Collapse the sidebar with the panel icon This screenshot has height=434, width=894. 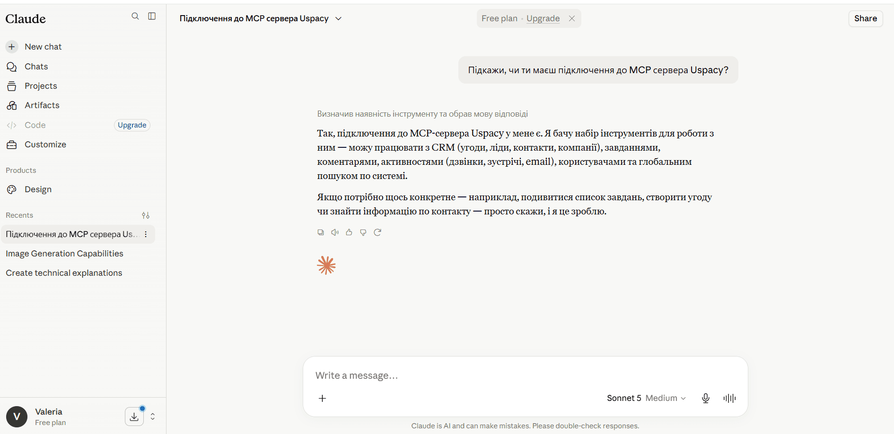click(152, 16)
